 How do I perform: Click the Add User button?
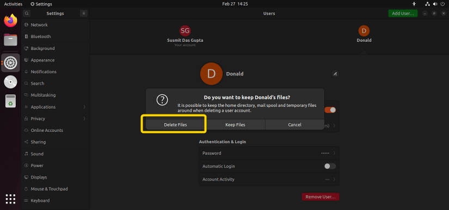403,14
